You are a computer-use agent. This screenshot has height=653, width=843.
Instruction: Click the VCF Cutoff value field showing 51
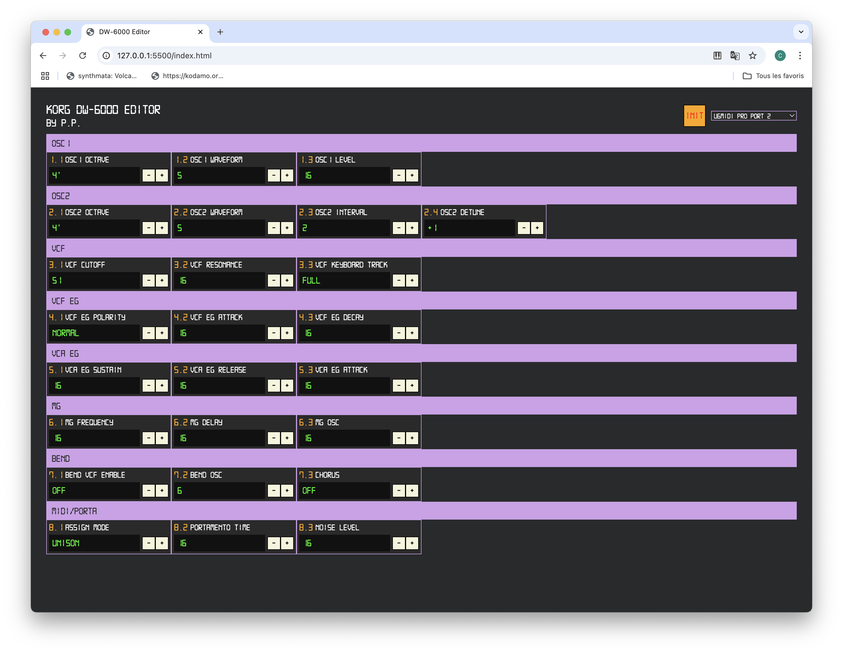[x=94, y=280]
